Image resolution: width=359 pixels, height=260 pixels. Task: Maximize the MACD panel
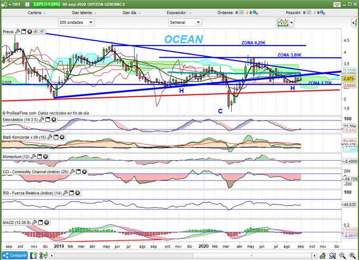[41, 222]
